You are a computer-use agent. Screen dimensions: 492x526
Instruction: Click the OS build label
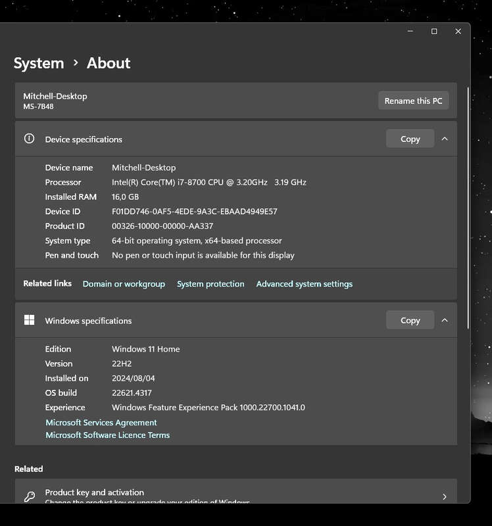coord(61,393)
